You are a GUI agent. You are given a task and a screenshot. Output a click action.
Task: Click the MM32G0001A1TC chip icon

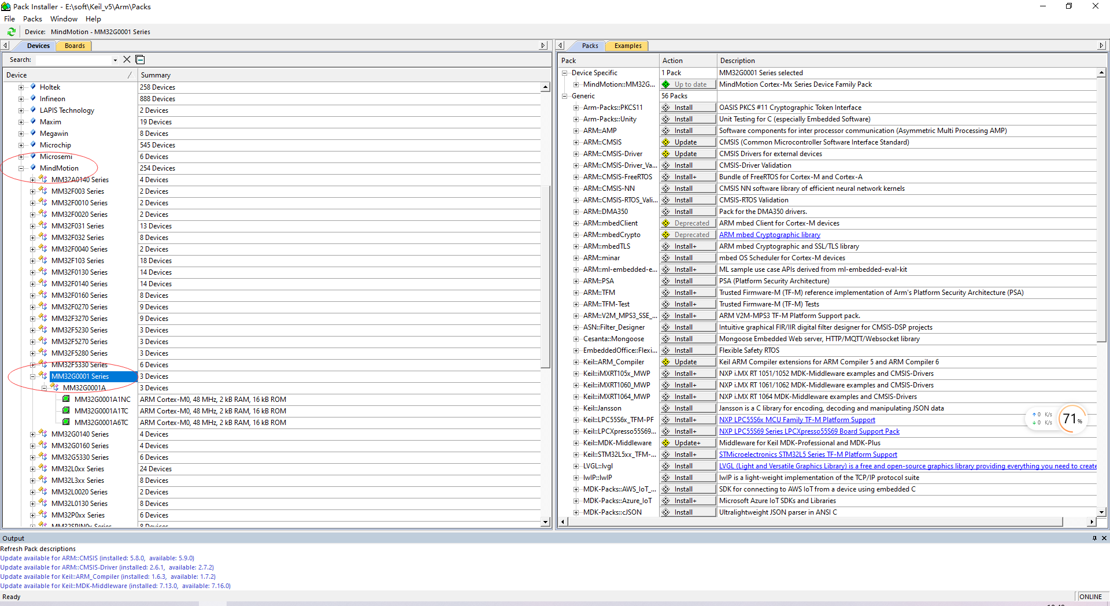coord(66,411)
